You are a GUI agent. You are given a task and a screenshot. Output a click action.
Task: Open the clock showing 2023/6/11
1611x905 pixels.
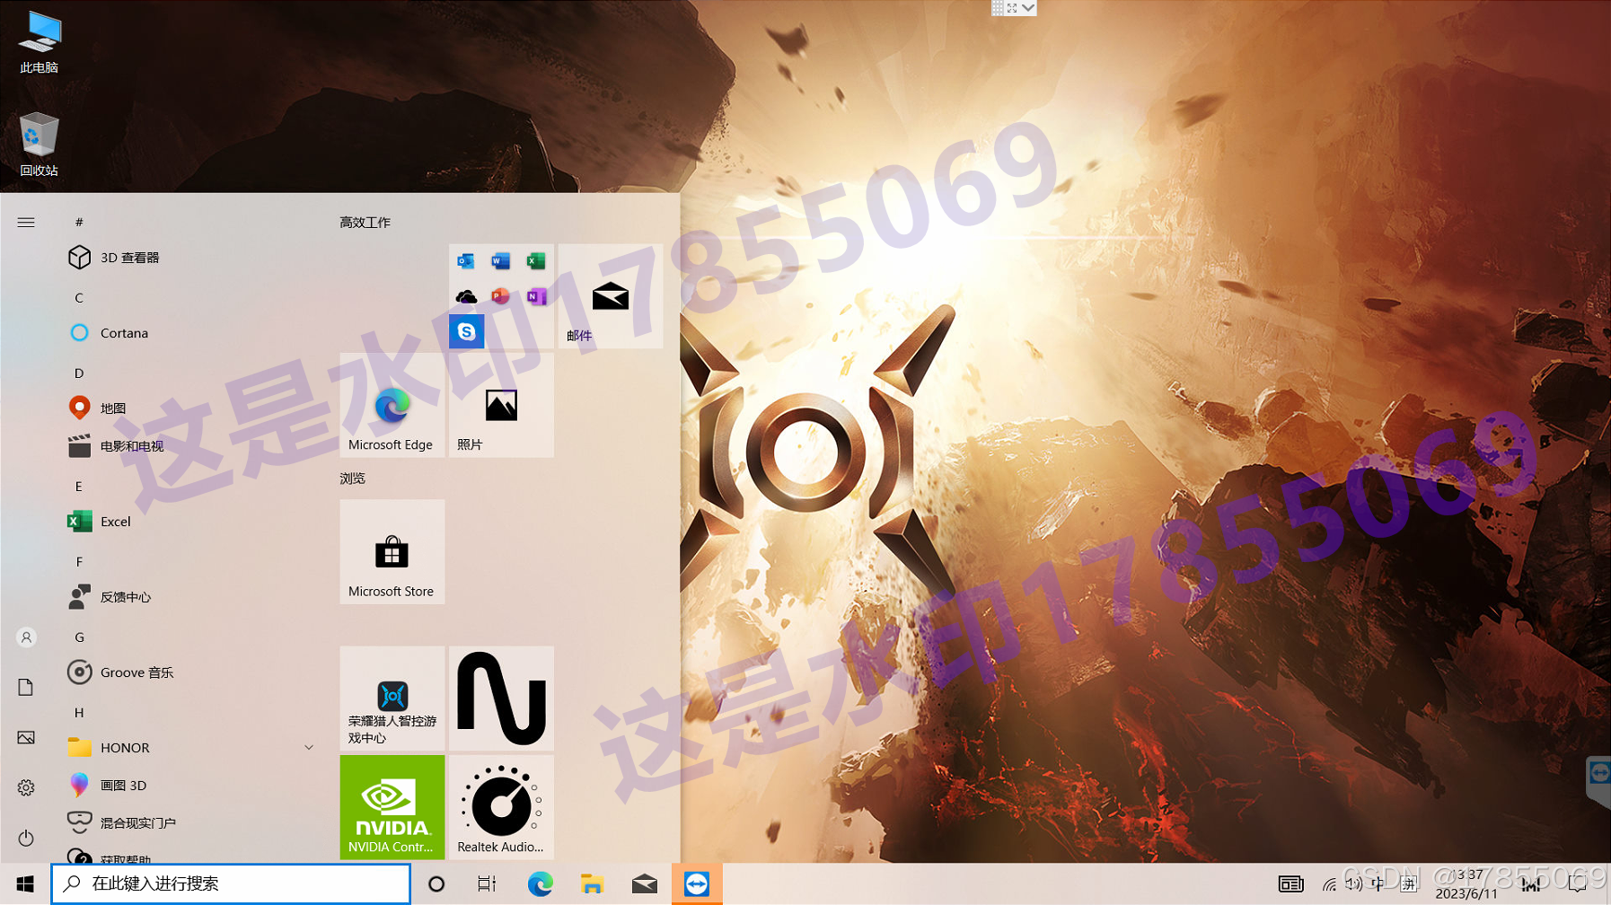[1467, 884]
